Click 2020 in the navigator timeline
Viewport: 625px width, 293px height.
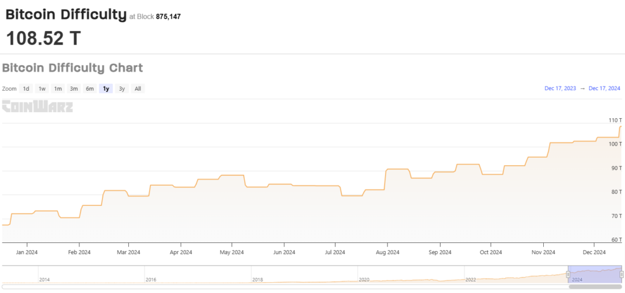pos(364,280)
